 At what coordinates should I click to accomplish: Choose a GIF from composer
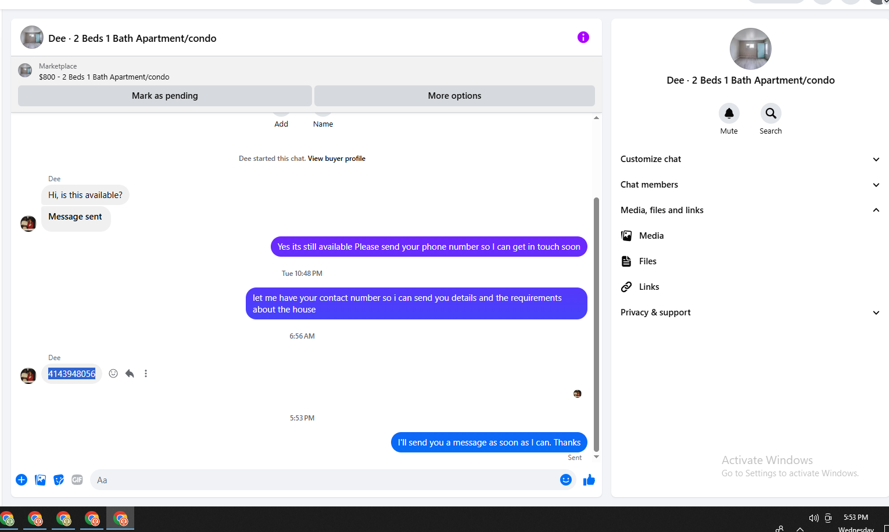coord(77,480)
